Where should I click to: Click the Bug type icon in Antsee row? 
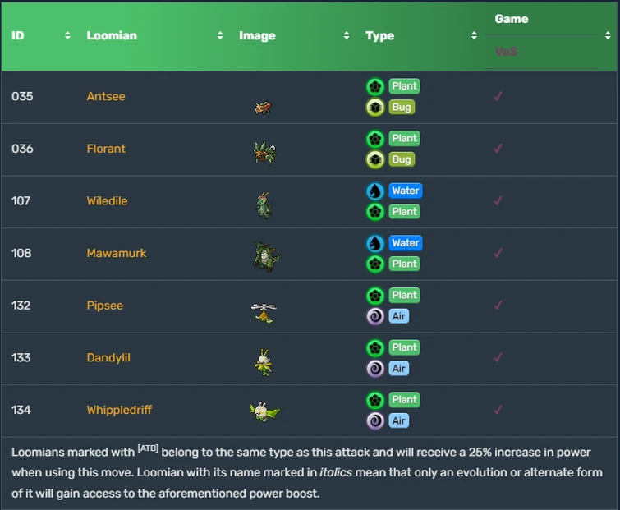pyautogui.click(x=375, y=107)
